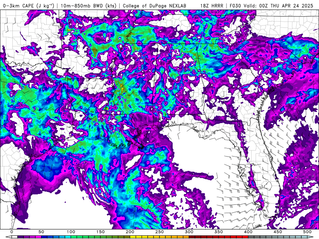
Task: Click the "College of DuPage NEXLAB" header text
Action: (154, 6)
